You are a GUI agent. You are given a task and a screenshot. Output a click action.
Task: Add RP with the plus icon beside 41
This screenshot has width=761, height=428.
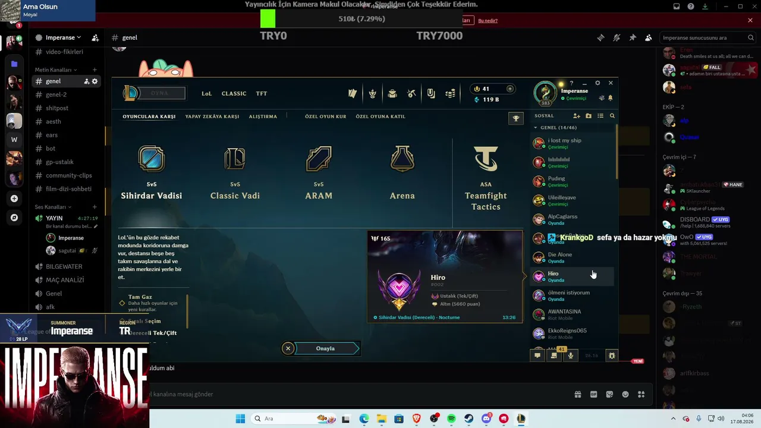tap(510, 89)
